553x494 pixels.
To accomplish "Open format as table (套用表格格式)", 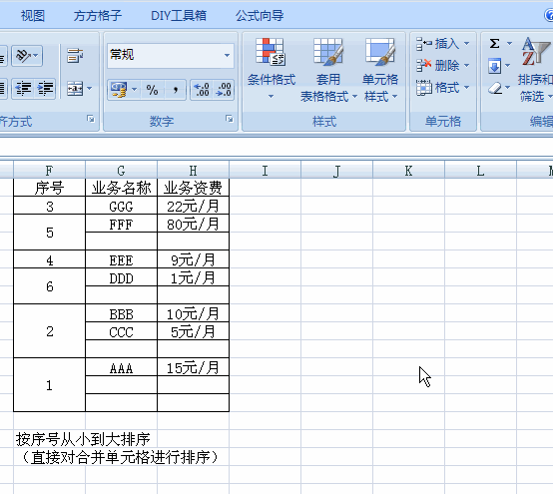I will pyautogui.click(x=328, y=70).
